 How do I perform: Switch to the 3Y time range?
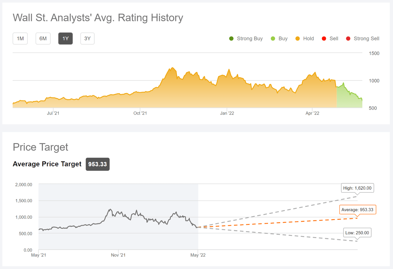tap(87, 38)
